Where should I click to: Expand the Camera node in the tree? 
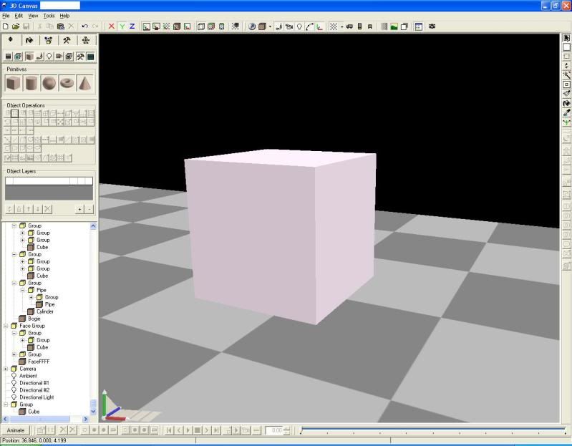pyautogui.click(x=5, y=369)
